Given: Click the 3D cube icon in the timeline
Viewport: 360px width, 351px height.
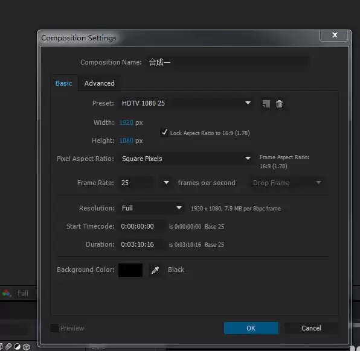Looking at the screenshot, I should click(x=27, y=347).
